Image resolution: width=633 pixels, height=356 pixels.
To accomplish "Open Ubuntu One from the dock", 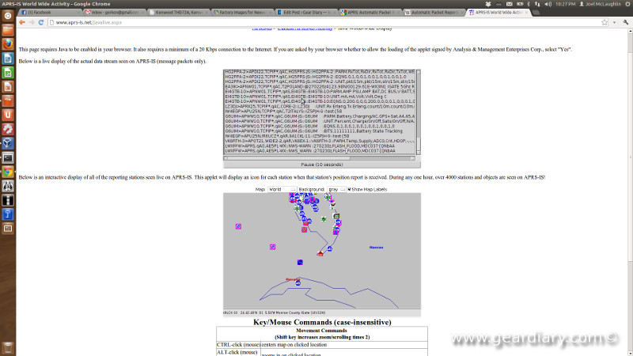I will click(8, 115).
